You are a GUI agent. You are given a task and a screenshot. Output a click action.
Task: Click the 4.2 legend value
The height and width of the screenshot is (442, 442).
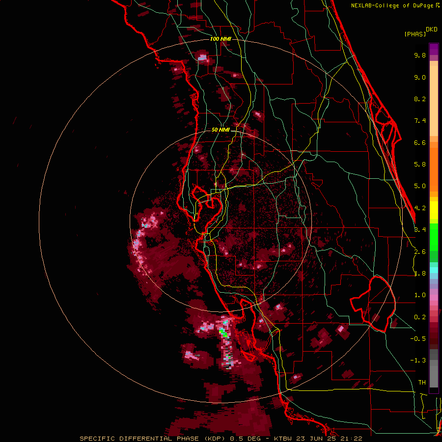point(420,208)
